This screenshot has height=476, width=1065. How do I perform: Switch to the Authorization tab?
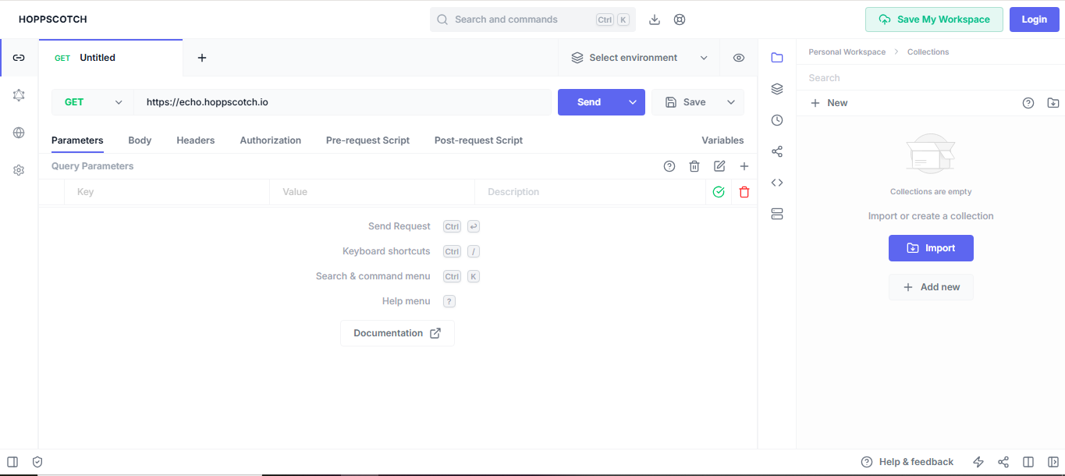point(270,140)
